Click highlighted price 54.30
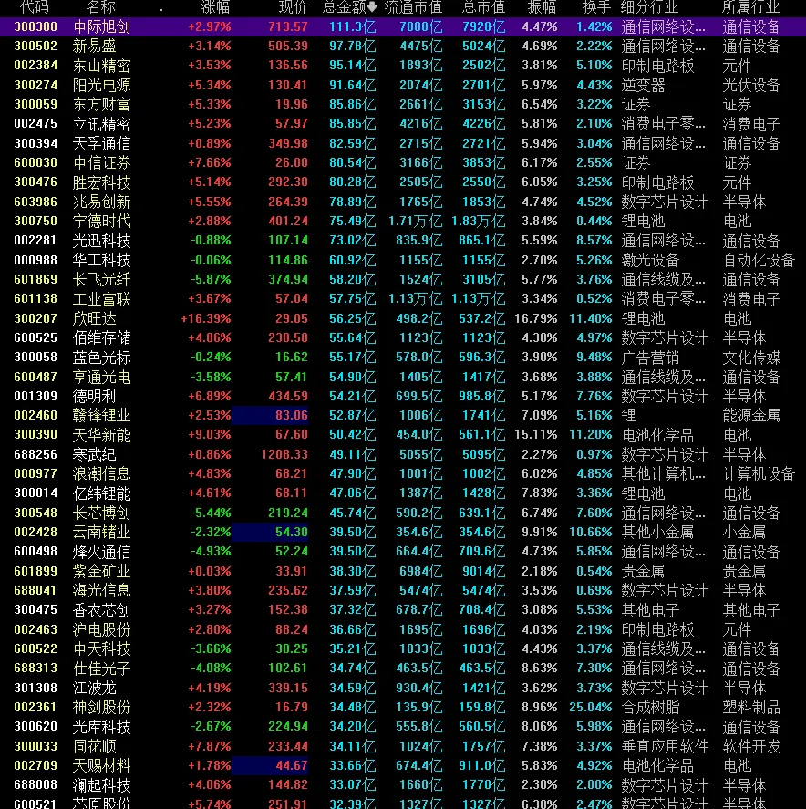Screen dimensions: 806x809 tap(292, 532)
